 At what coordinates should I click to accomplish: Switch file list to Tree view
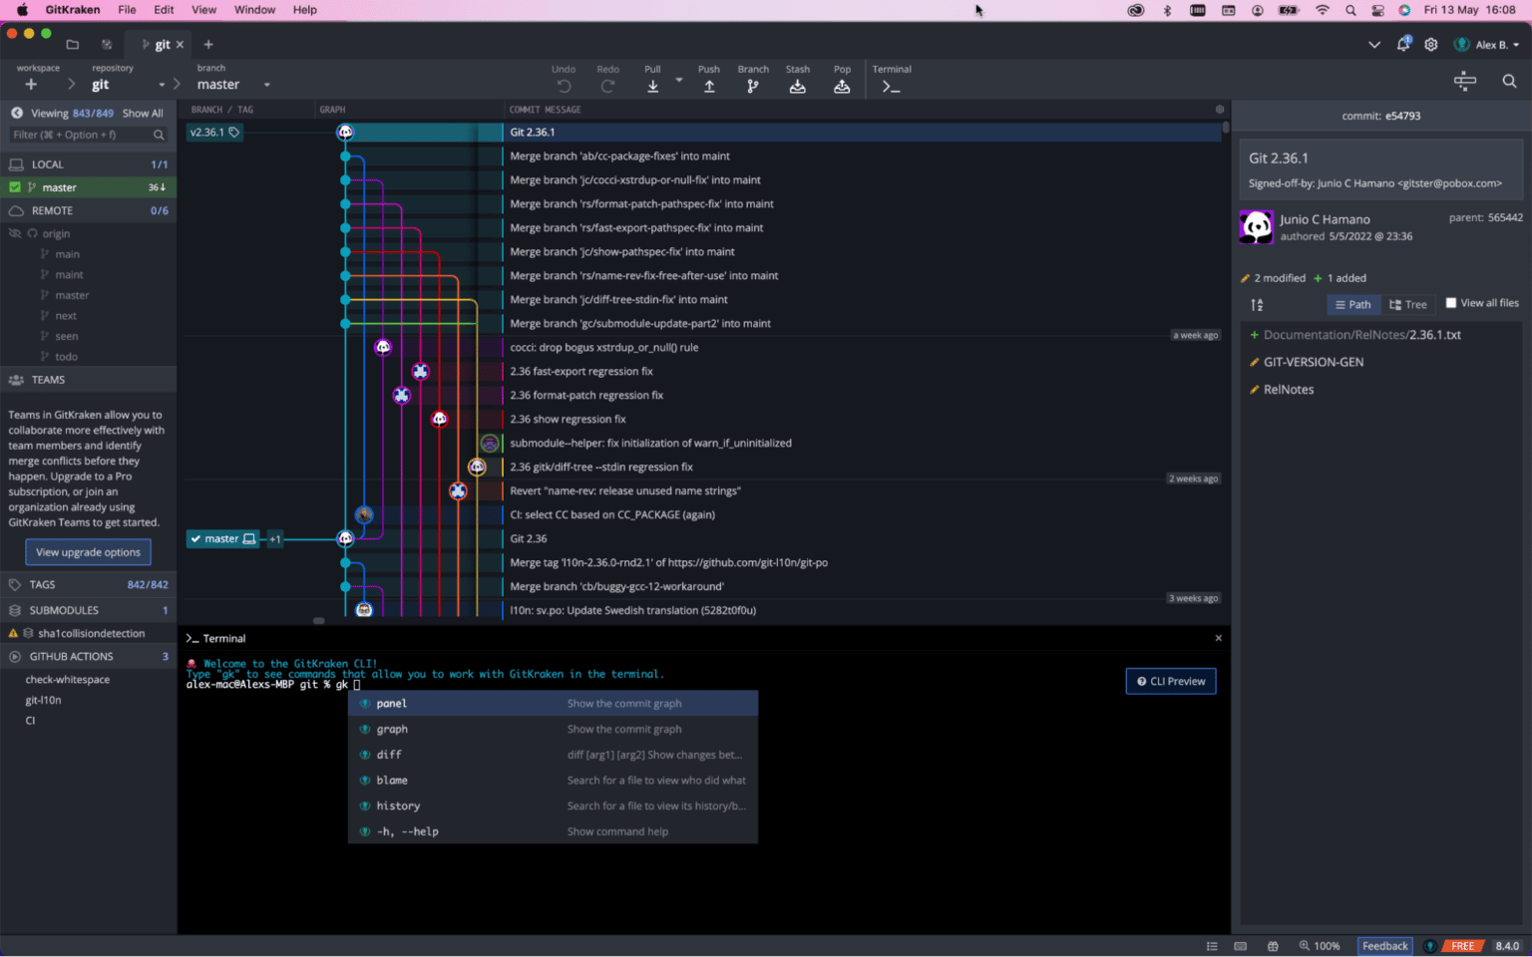coord(1408,304)
